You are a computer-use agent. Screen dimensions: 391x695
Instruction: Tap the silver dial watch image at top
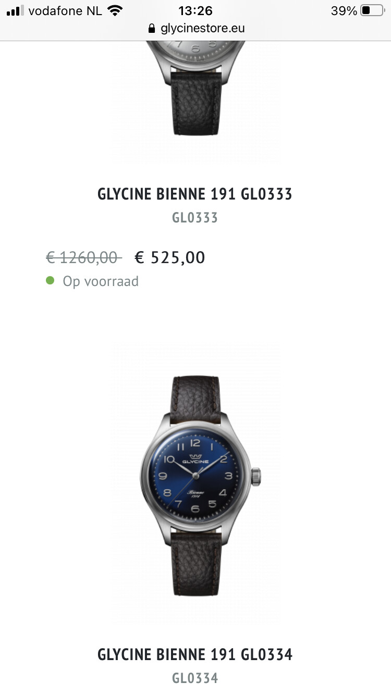click(x=196, y=89)
